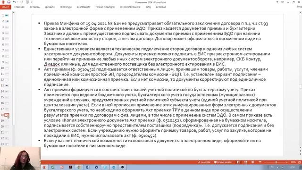Click the Excel icon on the taskbar
Screen dimensions: 302x170
point(53,167)
